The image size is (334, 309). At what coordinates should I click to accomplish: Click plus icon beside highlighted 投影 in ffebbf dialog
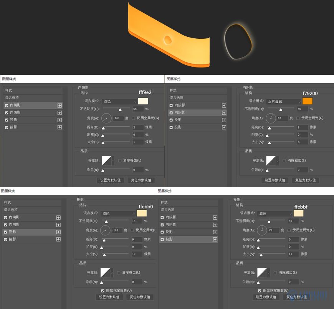215,239
